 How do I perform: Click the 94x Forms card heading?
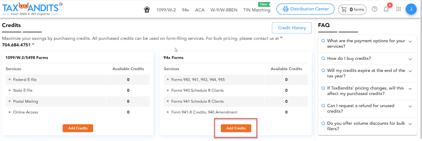click(x=173, y=58)
